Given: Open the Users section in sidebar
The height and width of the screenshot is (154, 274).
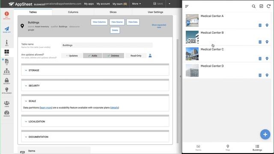Looking at the screenshot, I should [7, 104].
